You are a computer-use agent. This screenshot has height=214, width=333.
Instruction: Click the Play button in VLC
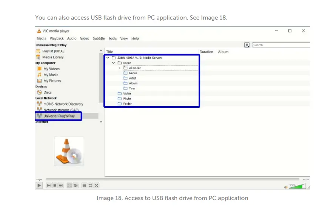39,186
